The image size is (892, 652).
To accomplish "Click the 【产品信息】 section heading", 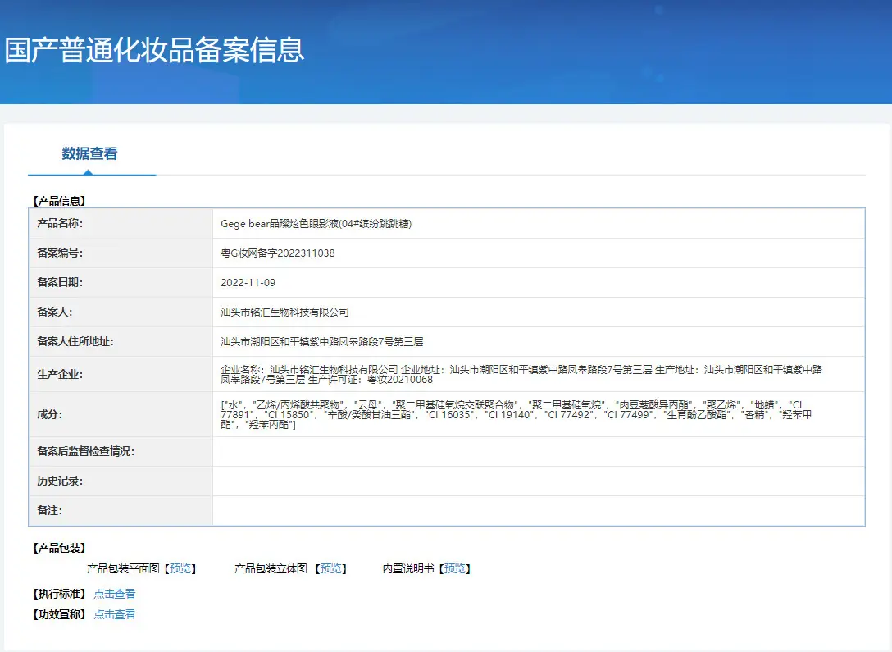I will pos(59,201).
